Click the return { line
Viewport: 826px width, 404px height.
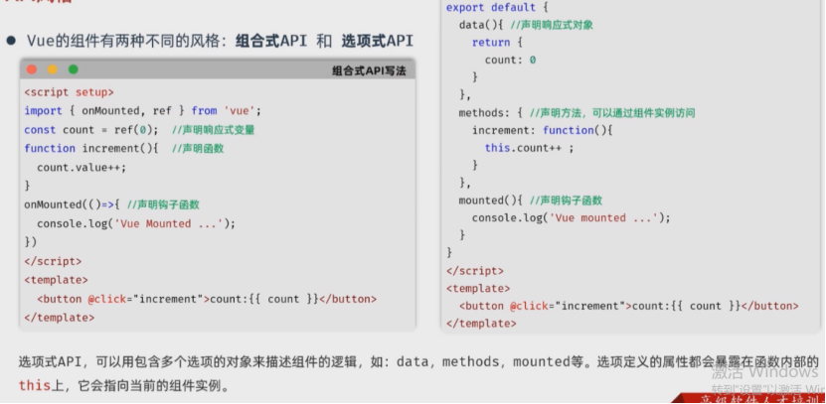click(497, 42)
